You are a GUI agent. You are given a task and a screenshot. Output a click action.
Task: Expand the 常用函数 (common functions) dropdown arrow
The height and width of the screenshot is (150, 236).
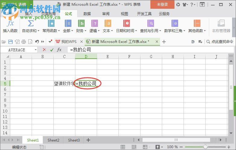[59, 31]
